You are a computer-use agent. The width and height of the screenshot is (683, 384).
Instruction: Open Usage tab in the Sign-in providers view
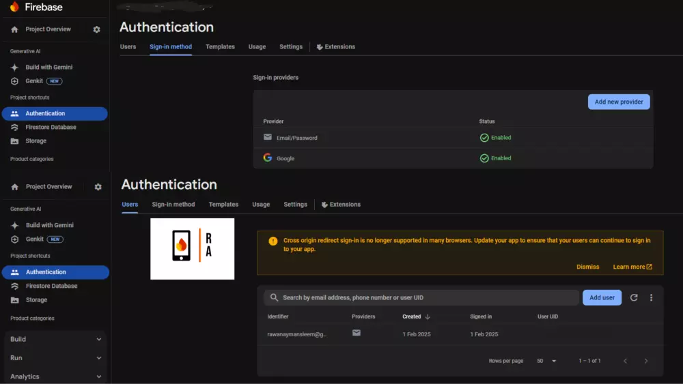257,46
